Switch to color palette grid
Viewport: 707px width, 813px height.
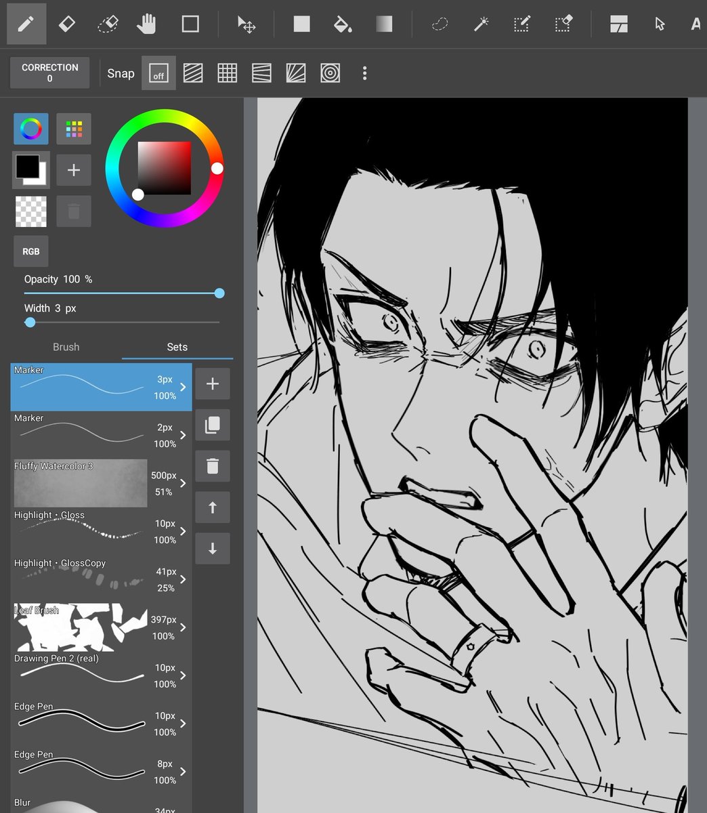click(74, 129)
